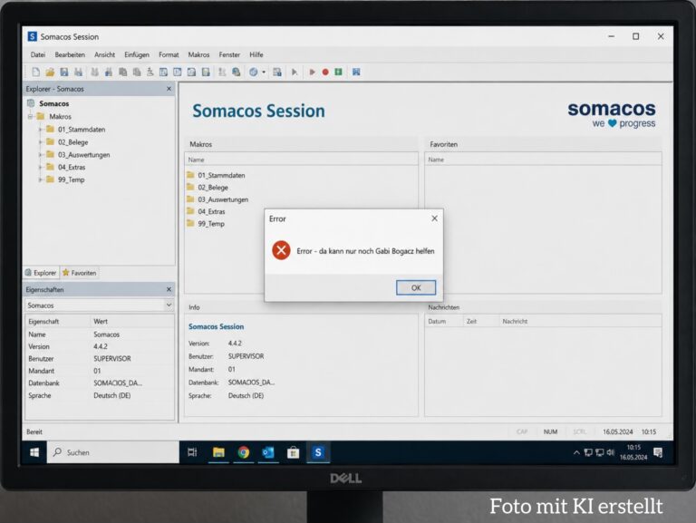Image resolution: width=696 pixels, height=523 pixels.
Task: Close the Eigenschaften panel
Action: (169, 289)
